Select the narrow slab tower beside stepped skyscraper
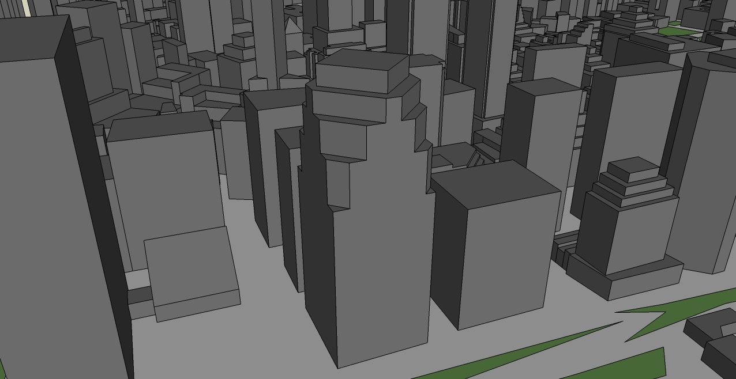 289,207
